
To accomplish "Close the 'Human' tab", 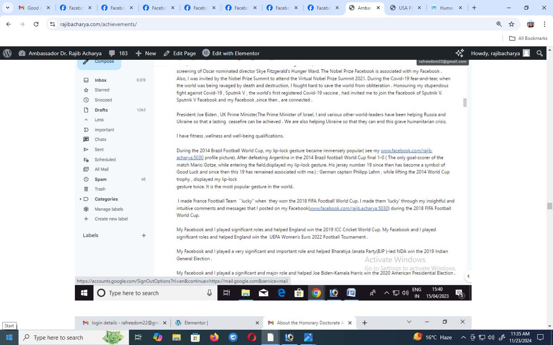I will [x=460, y=8].
